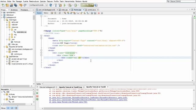
Task: Click the New Project toolbar icon
Action: (7, 5)
